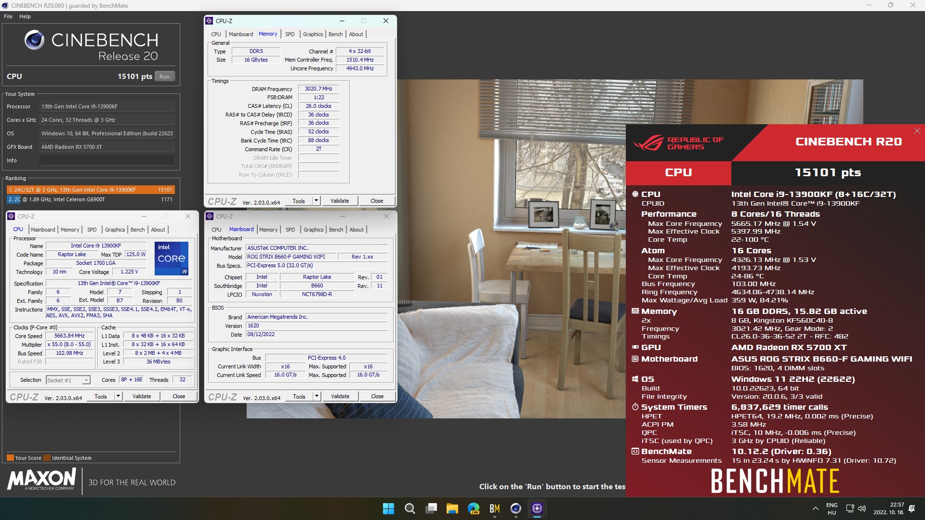Viewport: 925px width, 520px height.
Task: Click Cinebench logo sphere icon
Action: (34, 40)
